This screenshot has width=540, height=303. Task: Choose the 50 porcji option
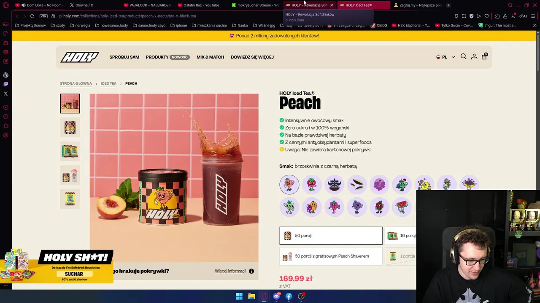331,236
